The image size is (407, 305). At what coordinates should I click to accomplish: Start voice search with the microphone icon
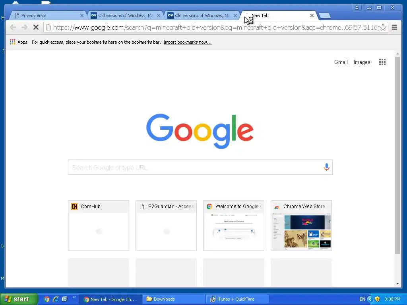coord(327,167)
